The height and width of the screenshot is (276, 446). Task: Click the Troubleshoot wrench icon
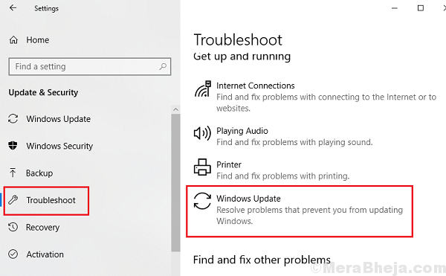pos(13,200)
